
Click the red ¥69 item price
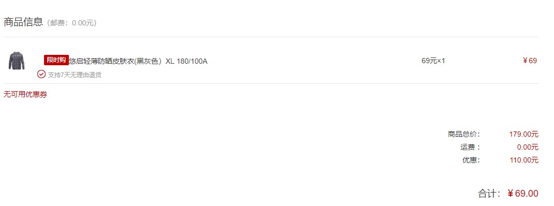pos(530,61)
